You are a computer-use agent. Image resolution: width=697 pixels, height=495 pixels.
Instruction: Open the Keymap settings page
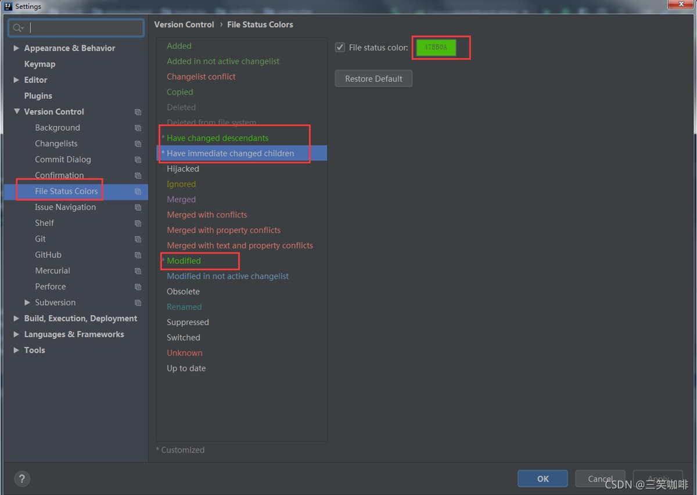pos(39,64)
